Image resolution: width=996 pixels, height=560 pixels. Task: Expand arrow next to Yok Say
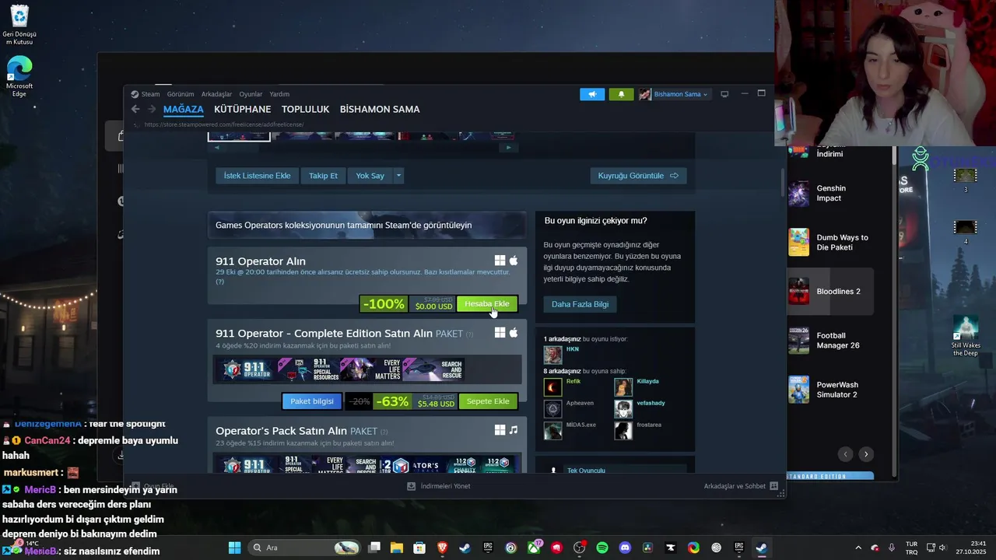click(398, 176)
